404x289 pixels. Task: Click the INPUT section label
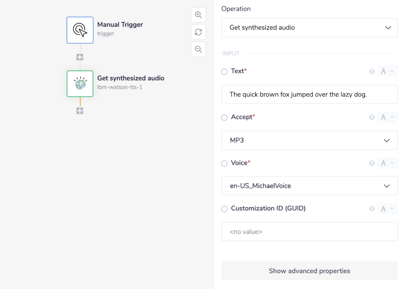tap(231, 53)
